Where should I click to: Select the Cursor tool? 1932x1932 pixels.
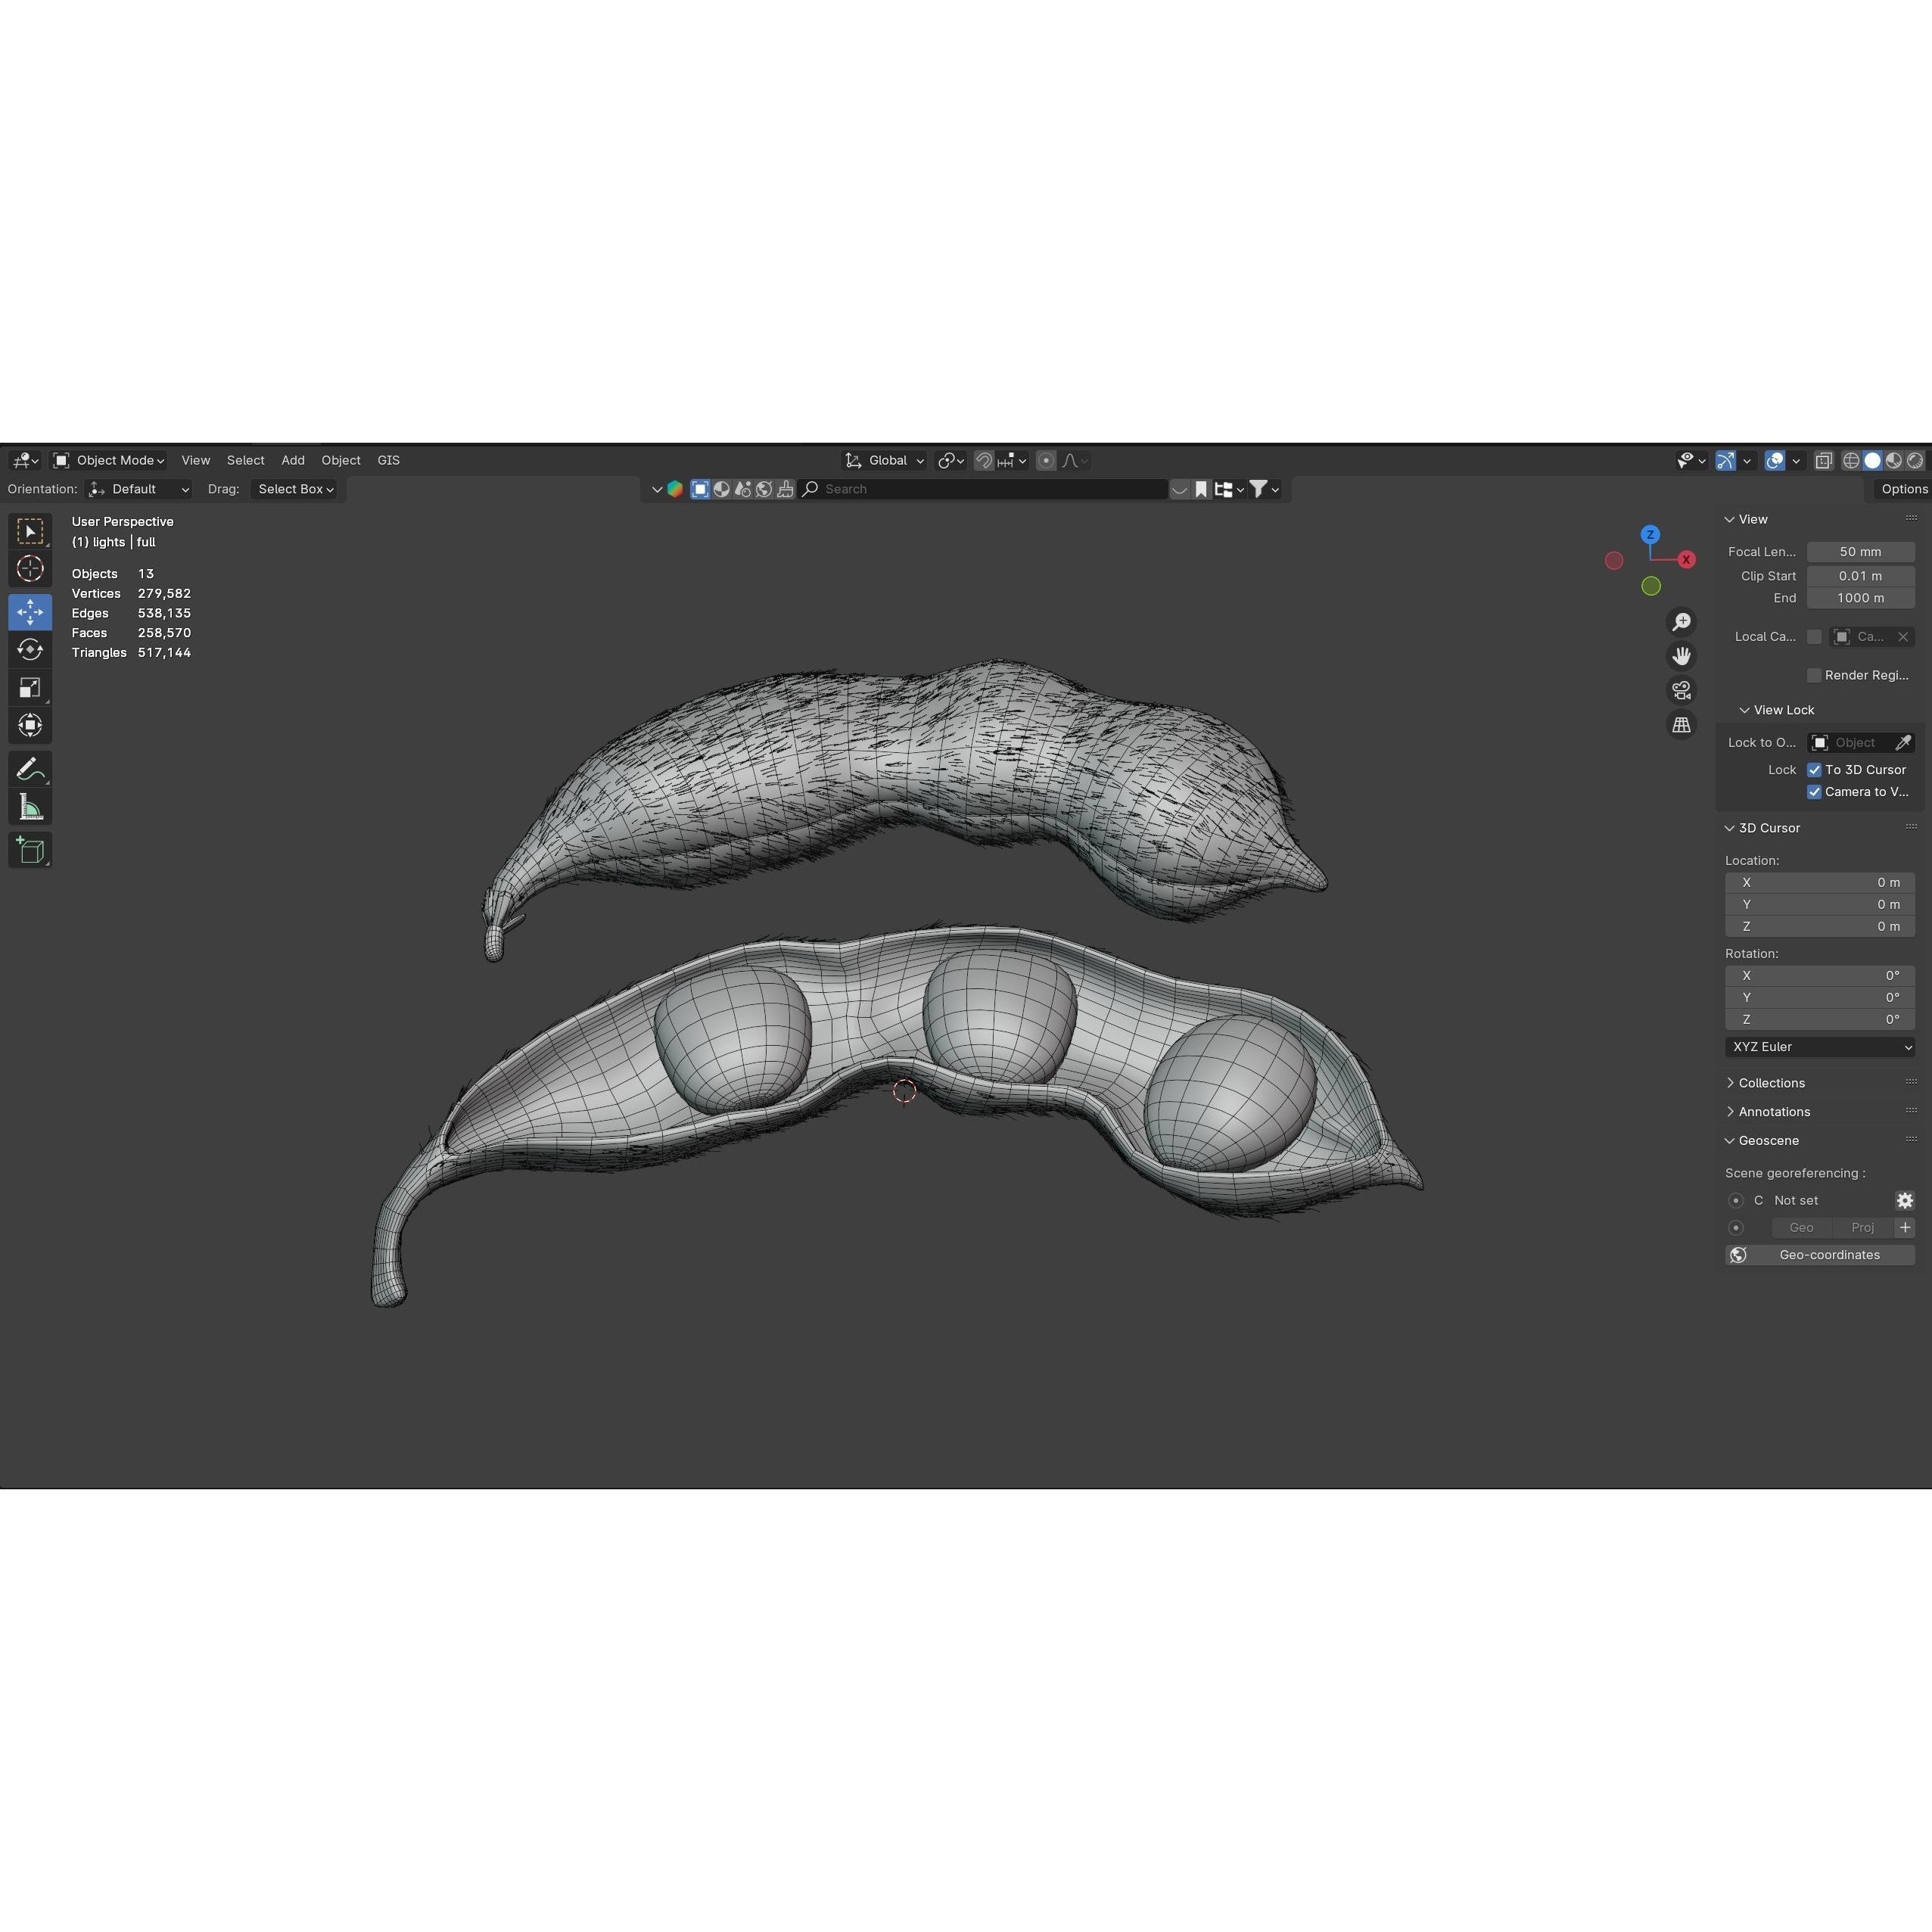tap(29, 569)
